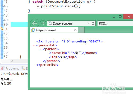This screenshot has width=133, height=97.
Task: Refresh the D:\person.xml page
Action: pos(93,23)
